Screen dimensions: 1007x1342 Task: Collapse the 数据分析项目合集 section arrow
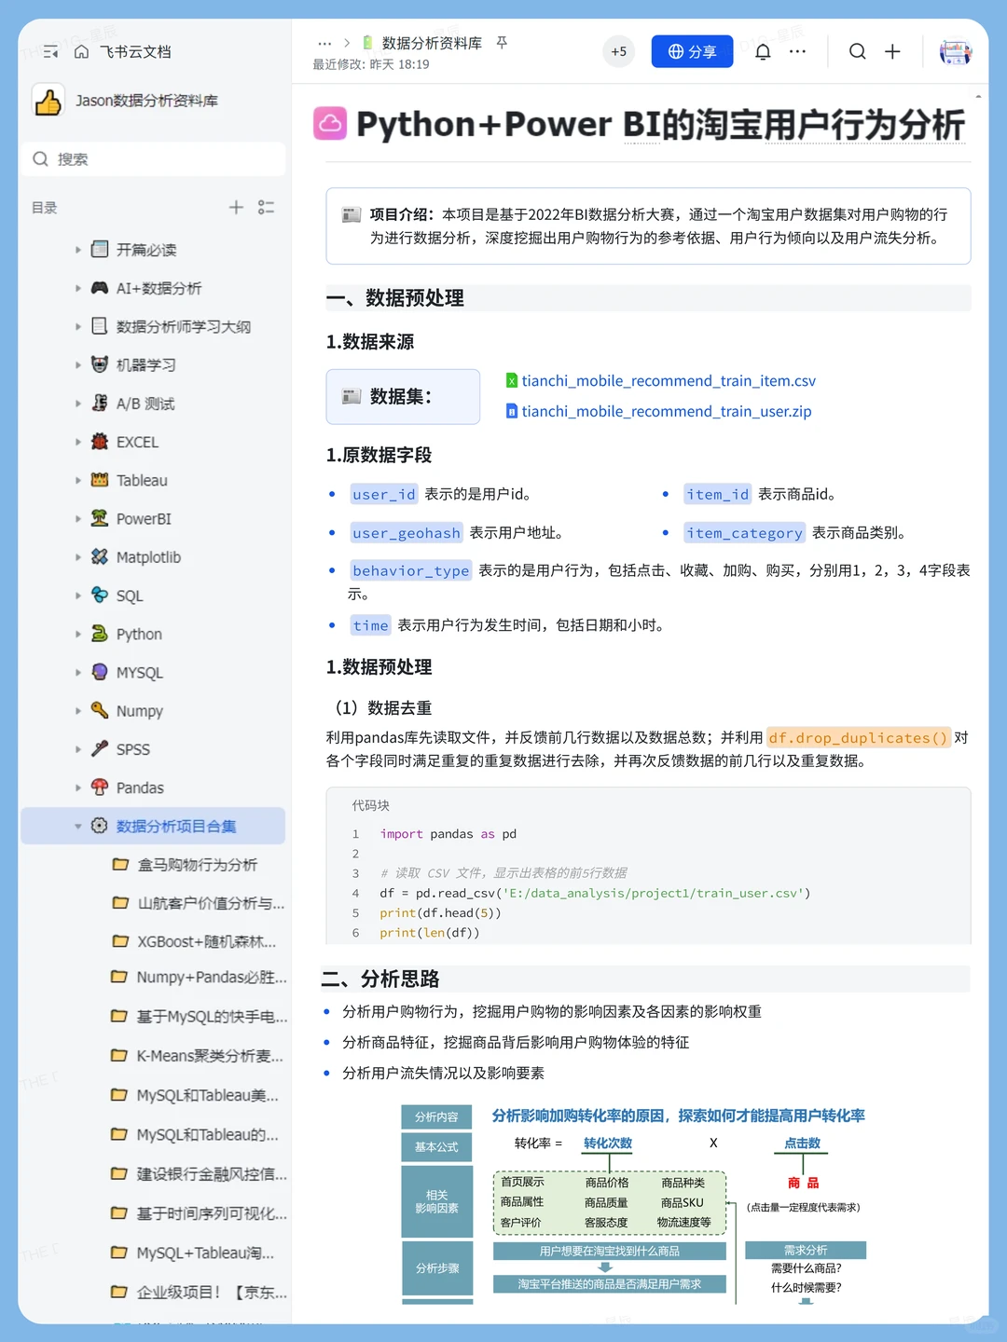coord(78,827)
